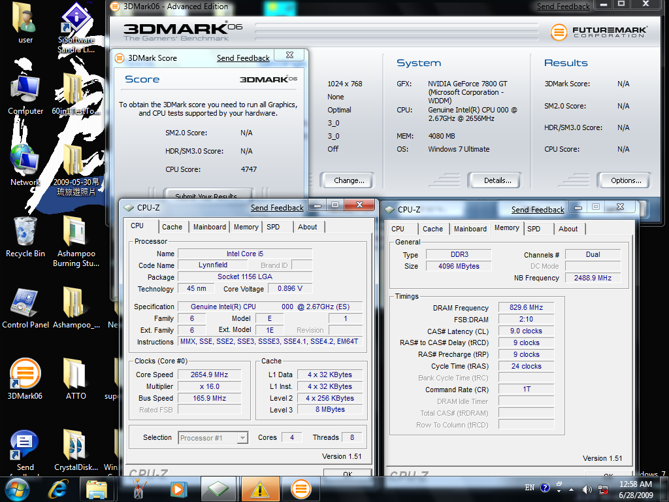Open the Mainboard tab in the right CPU-Z window
The image size is (669, 502).
coord(470,229)
